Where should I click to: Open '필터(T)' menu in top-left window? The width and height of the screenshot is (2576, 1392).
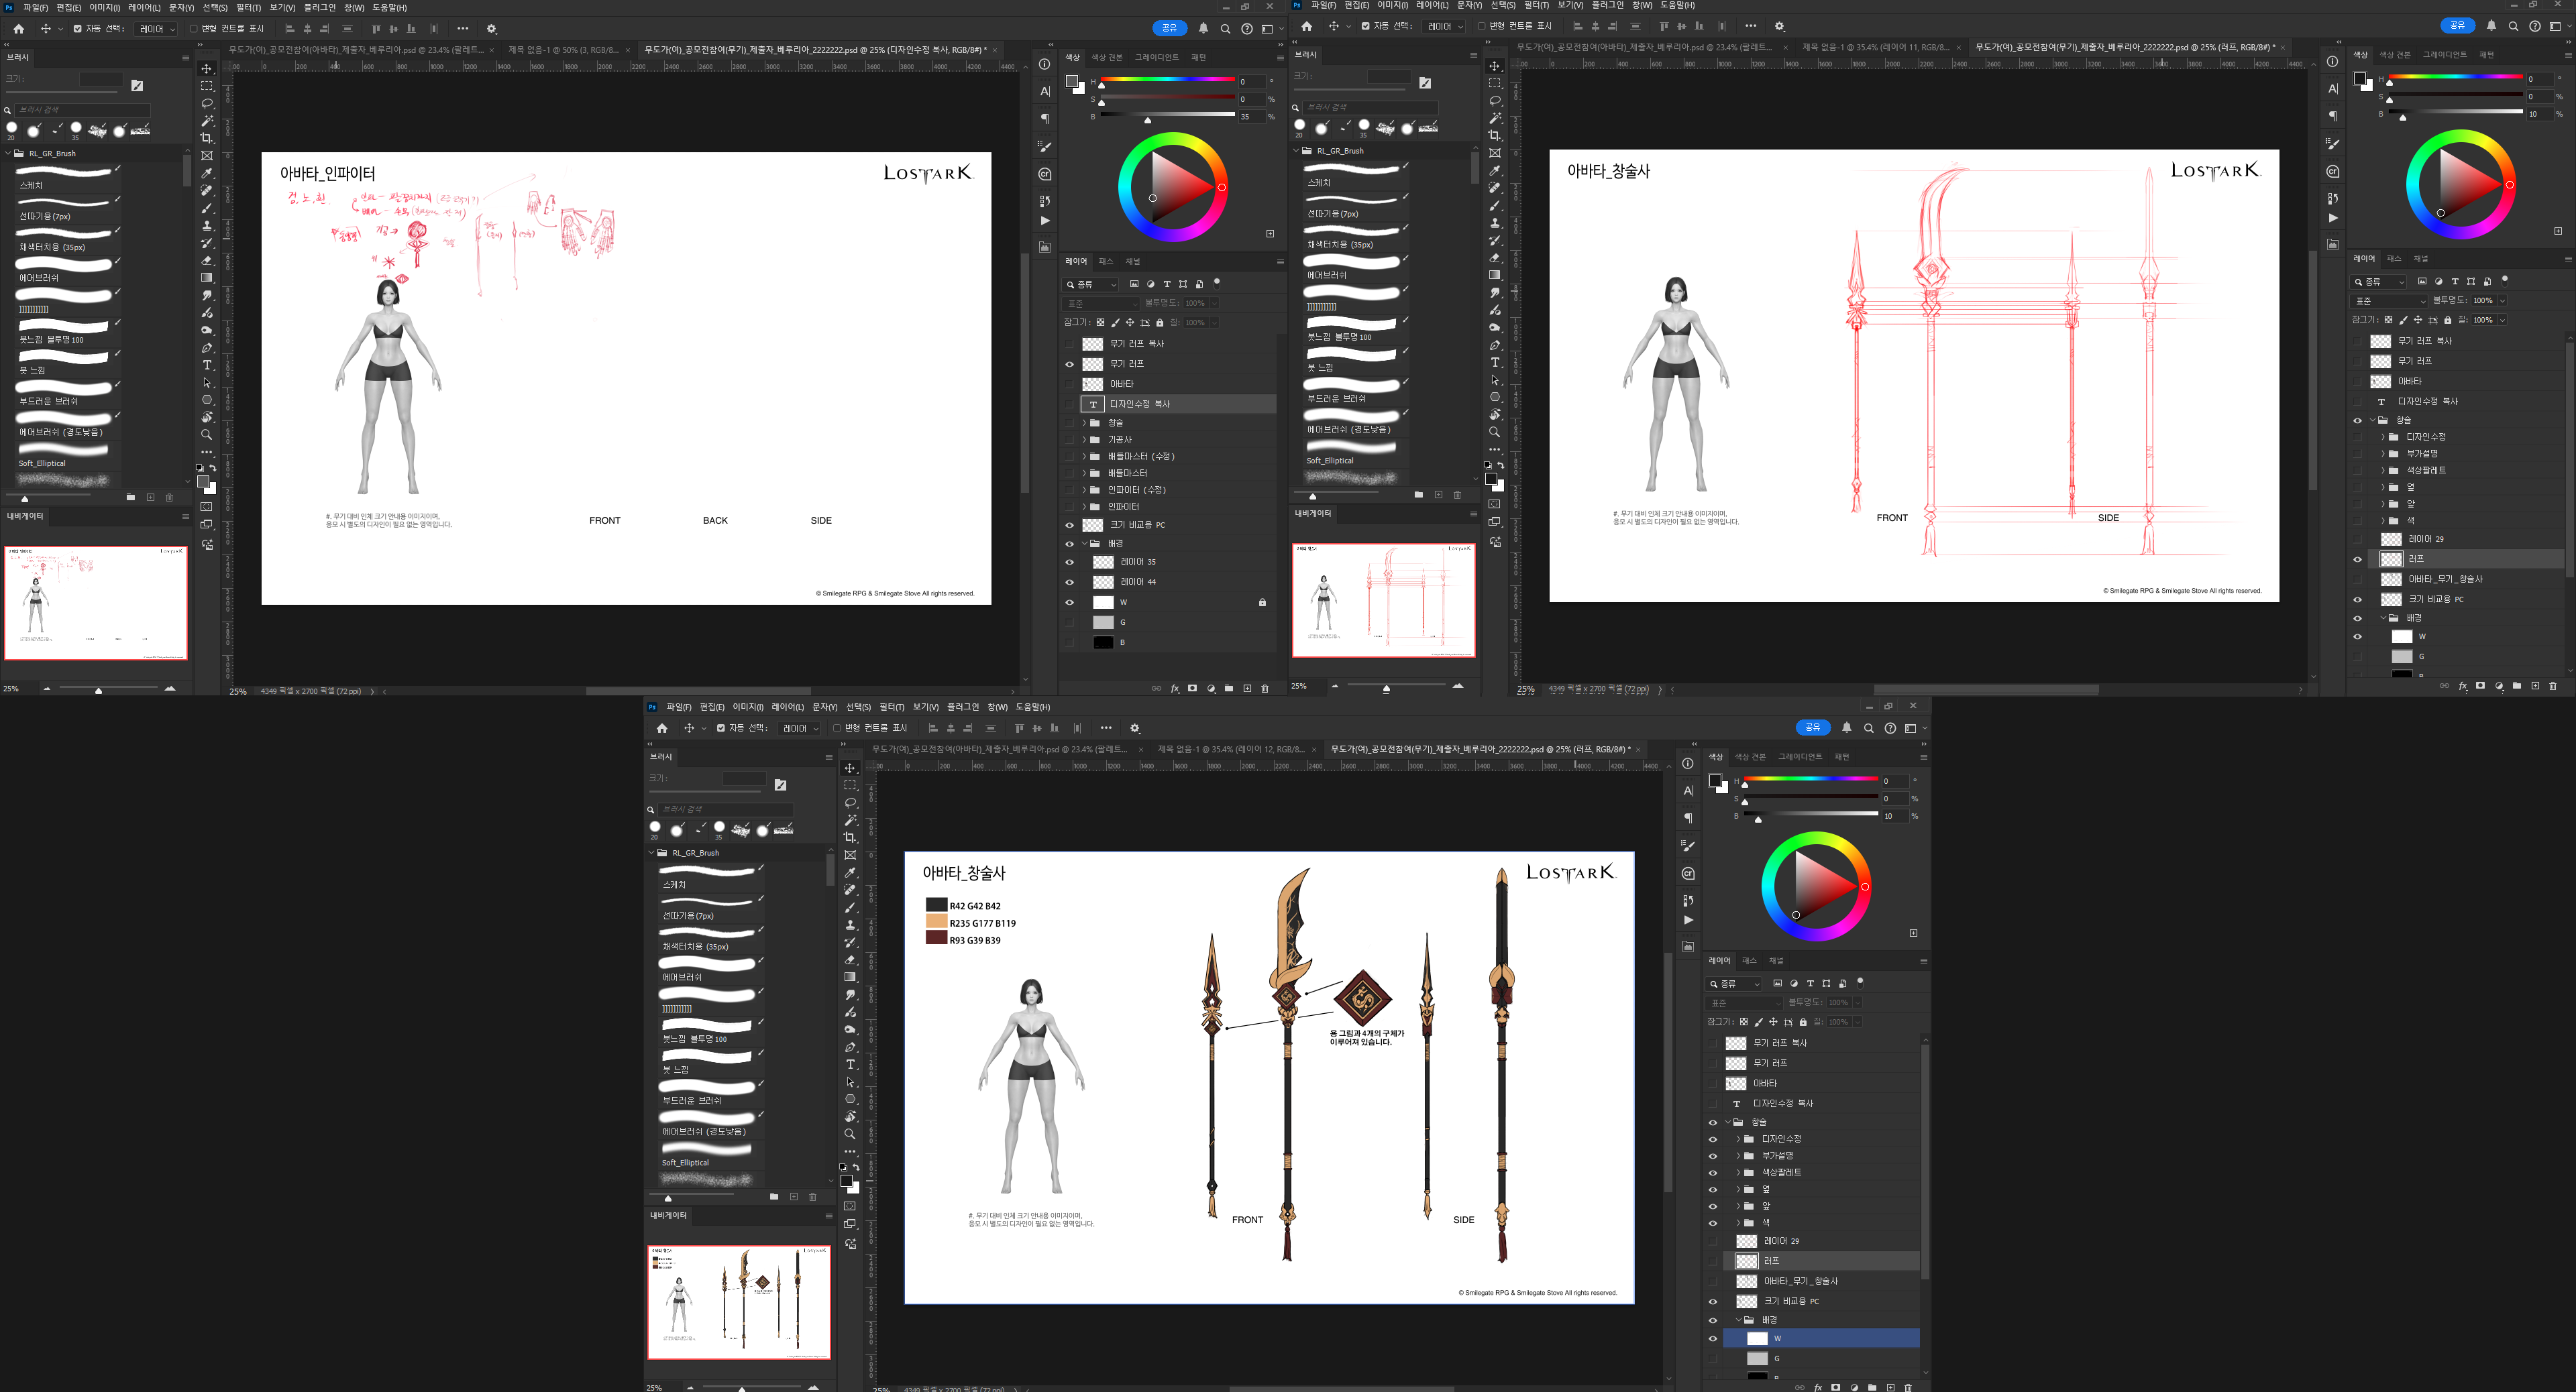click(248, 7)
